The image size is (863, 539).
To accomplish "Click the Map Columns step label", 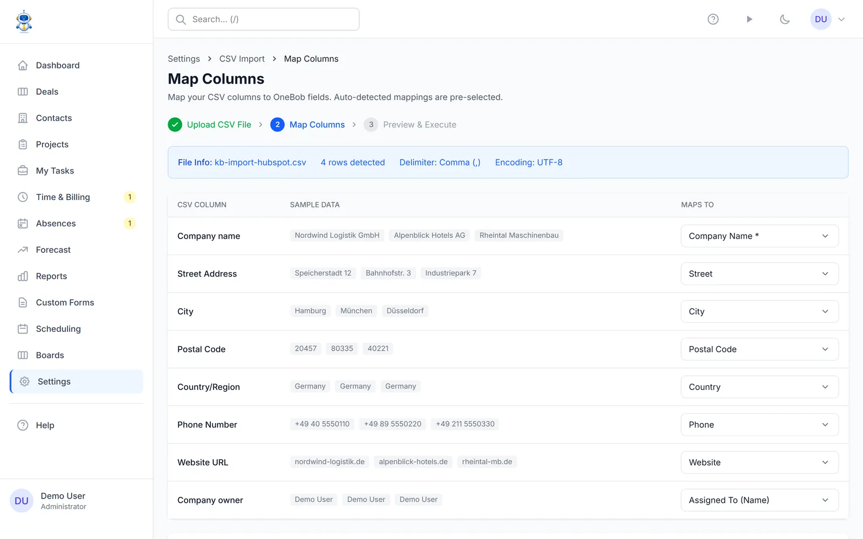I will (317, 125).
